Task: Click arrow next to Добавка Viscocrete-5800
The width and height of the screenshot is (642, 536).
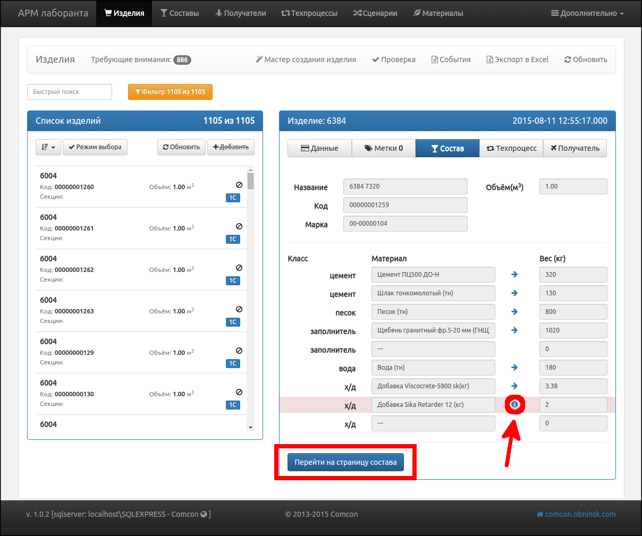Action: click(x=514, y=386)
